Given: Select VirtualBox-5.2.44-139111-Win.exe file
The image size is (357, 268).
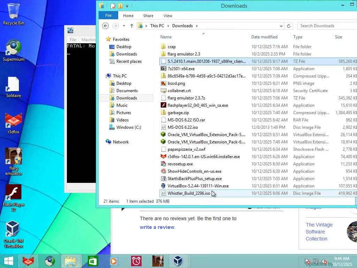Looking at the screenshot, I should (198, 186).
